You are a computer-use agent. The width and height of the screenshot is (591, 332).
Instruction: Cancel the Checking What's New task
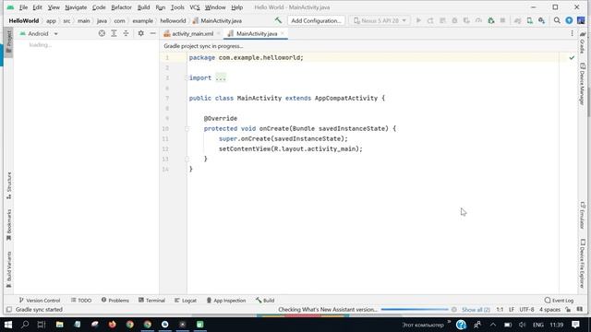tap(453, 310)
